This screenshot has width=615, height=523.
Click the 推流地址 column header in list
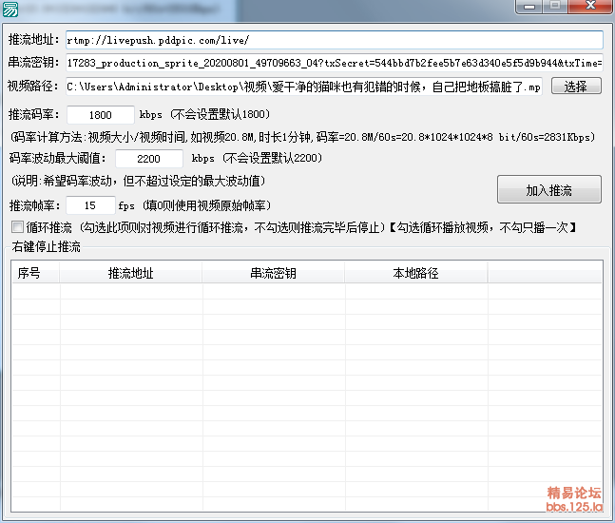point(131,273)
